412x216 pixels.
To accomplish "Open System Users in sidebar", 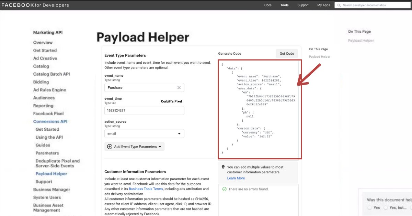I will pyautogui.click(x=47, y=198).
